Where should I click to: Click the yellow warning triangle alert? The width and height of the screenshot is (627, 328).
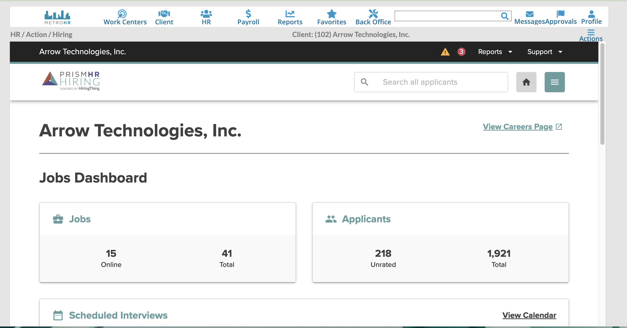[445, 52]
